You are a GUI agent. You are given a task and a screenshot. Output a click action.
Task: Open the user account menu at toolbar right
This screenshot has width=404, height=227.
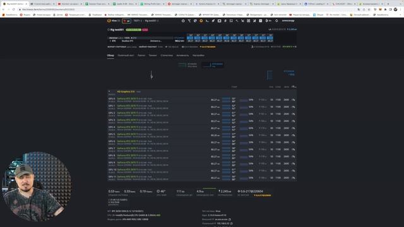(288, 21)
